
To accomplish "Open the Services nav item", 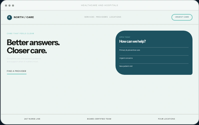I will tap(89, 17).
